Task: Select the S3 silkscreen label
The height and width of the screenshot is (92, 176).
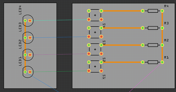Action: tap(104, 43)
